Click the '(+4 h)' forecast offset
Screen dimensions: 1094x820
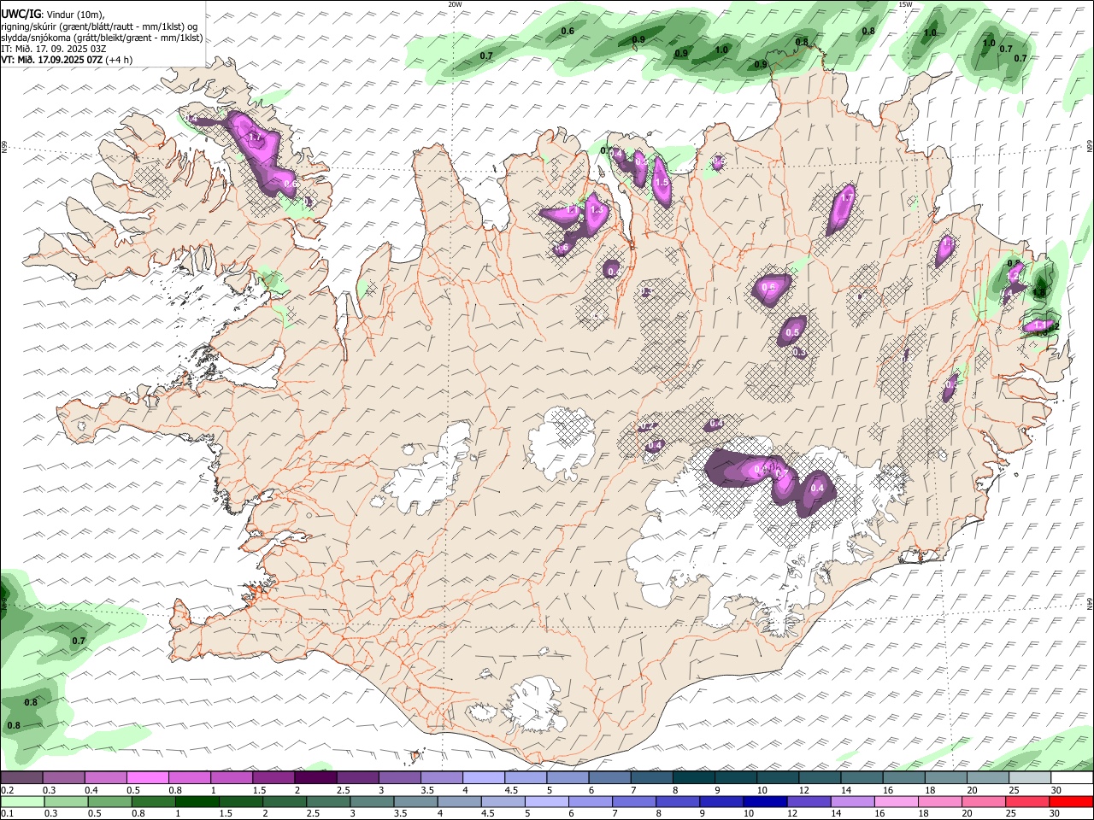119,60
